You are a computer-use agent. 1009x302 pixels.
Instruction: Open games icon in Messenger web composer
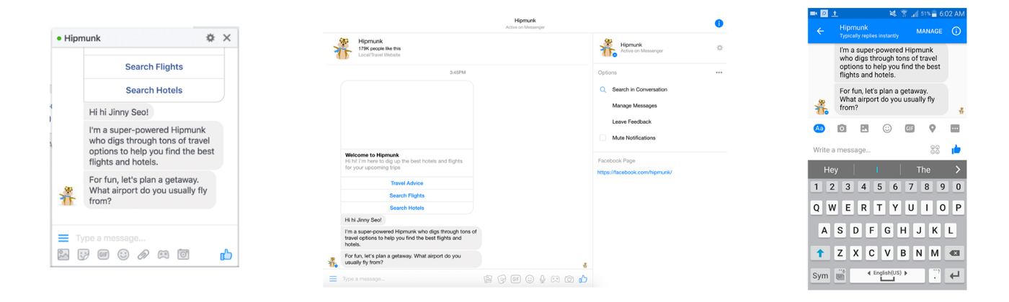coord(556,279)
